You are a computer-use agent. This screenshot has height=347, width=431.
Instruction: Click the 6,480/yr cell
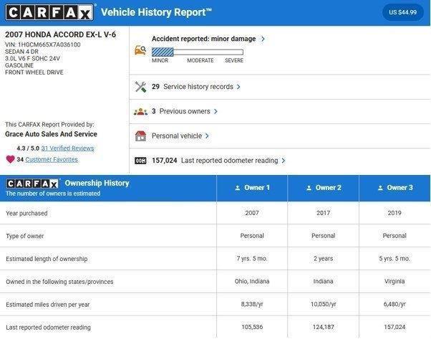pos(394,305)
